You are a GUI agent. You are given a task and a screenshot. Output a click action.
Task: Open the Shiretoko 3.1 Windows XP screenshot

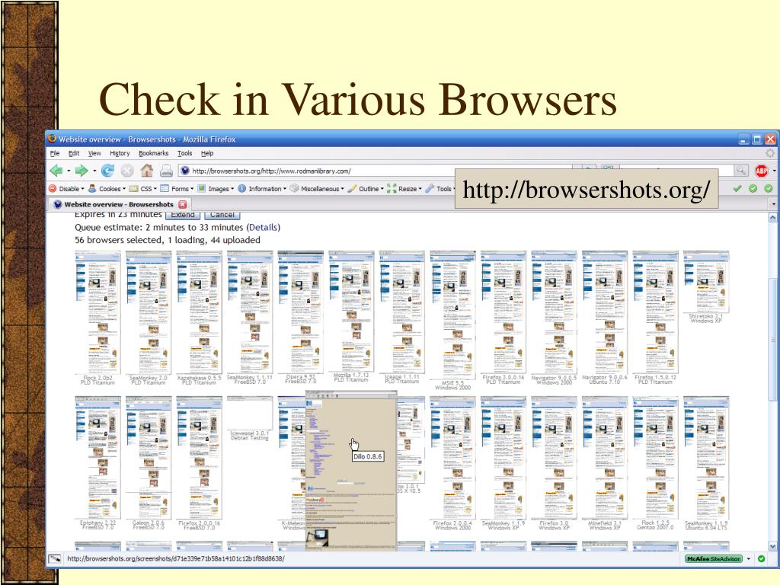tap(706, 282)
